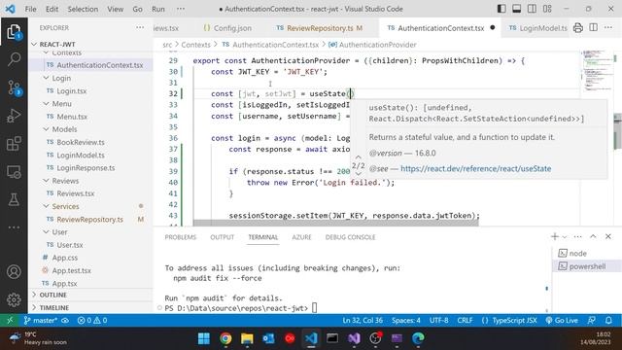
Task: Open the Edit menu
Action: 52,9
